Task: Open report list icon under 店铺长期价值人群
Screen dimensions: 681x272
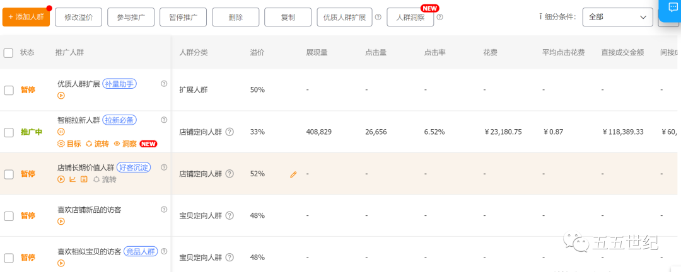Action: click(84, 179)
